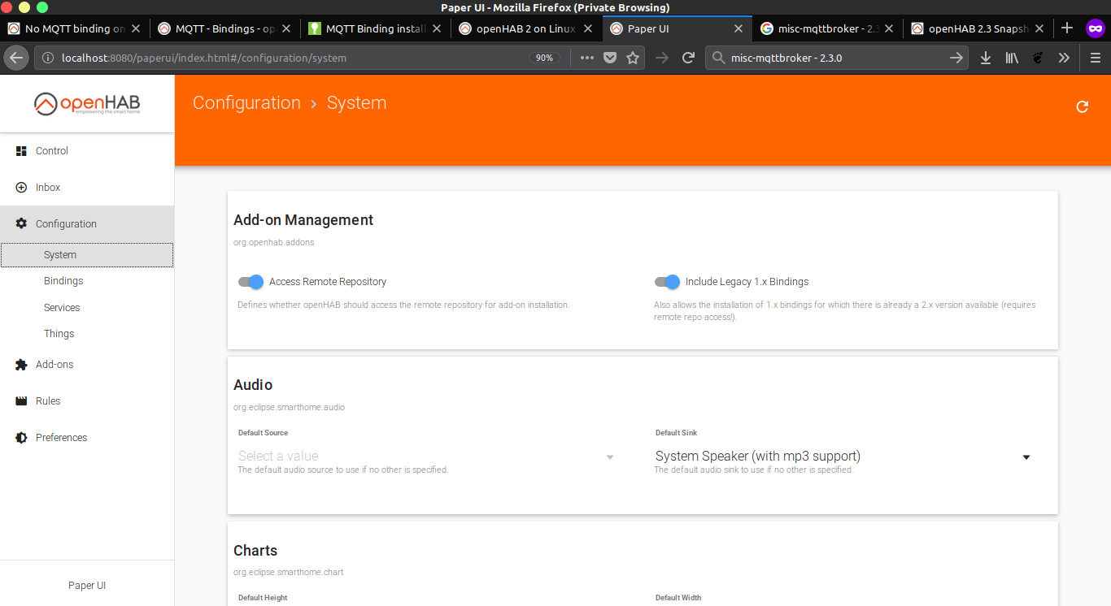Open Bindings under Configuration

tap(63, 281)
